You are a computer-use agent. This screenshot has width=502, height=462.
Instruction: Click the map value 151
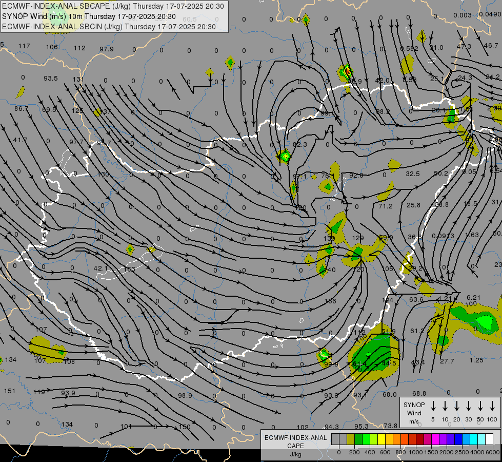coord(10,391)
